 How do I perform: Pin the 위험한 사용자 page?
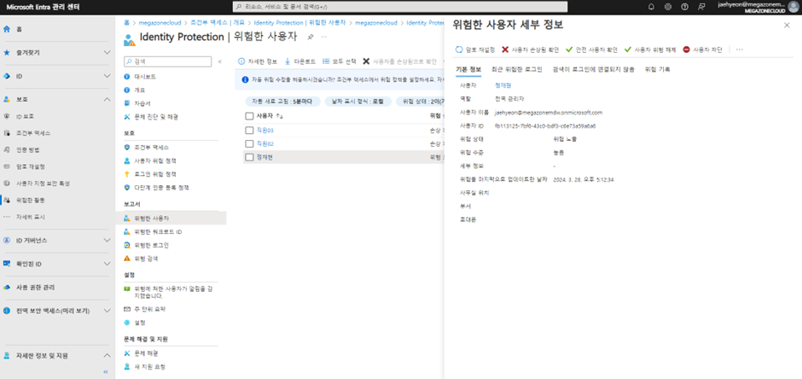coord(310,38)
